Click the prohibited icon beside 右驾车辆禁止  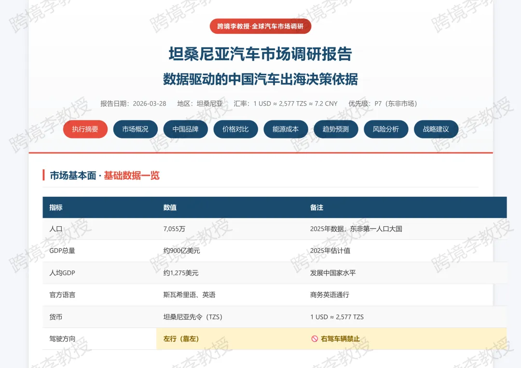click(315, 339)
